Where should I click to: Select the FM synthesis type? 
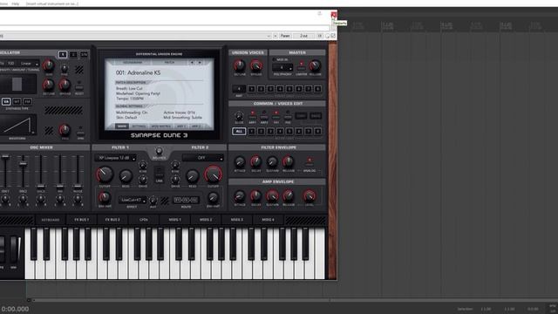click(27, 102)
